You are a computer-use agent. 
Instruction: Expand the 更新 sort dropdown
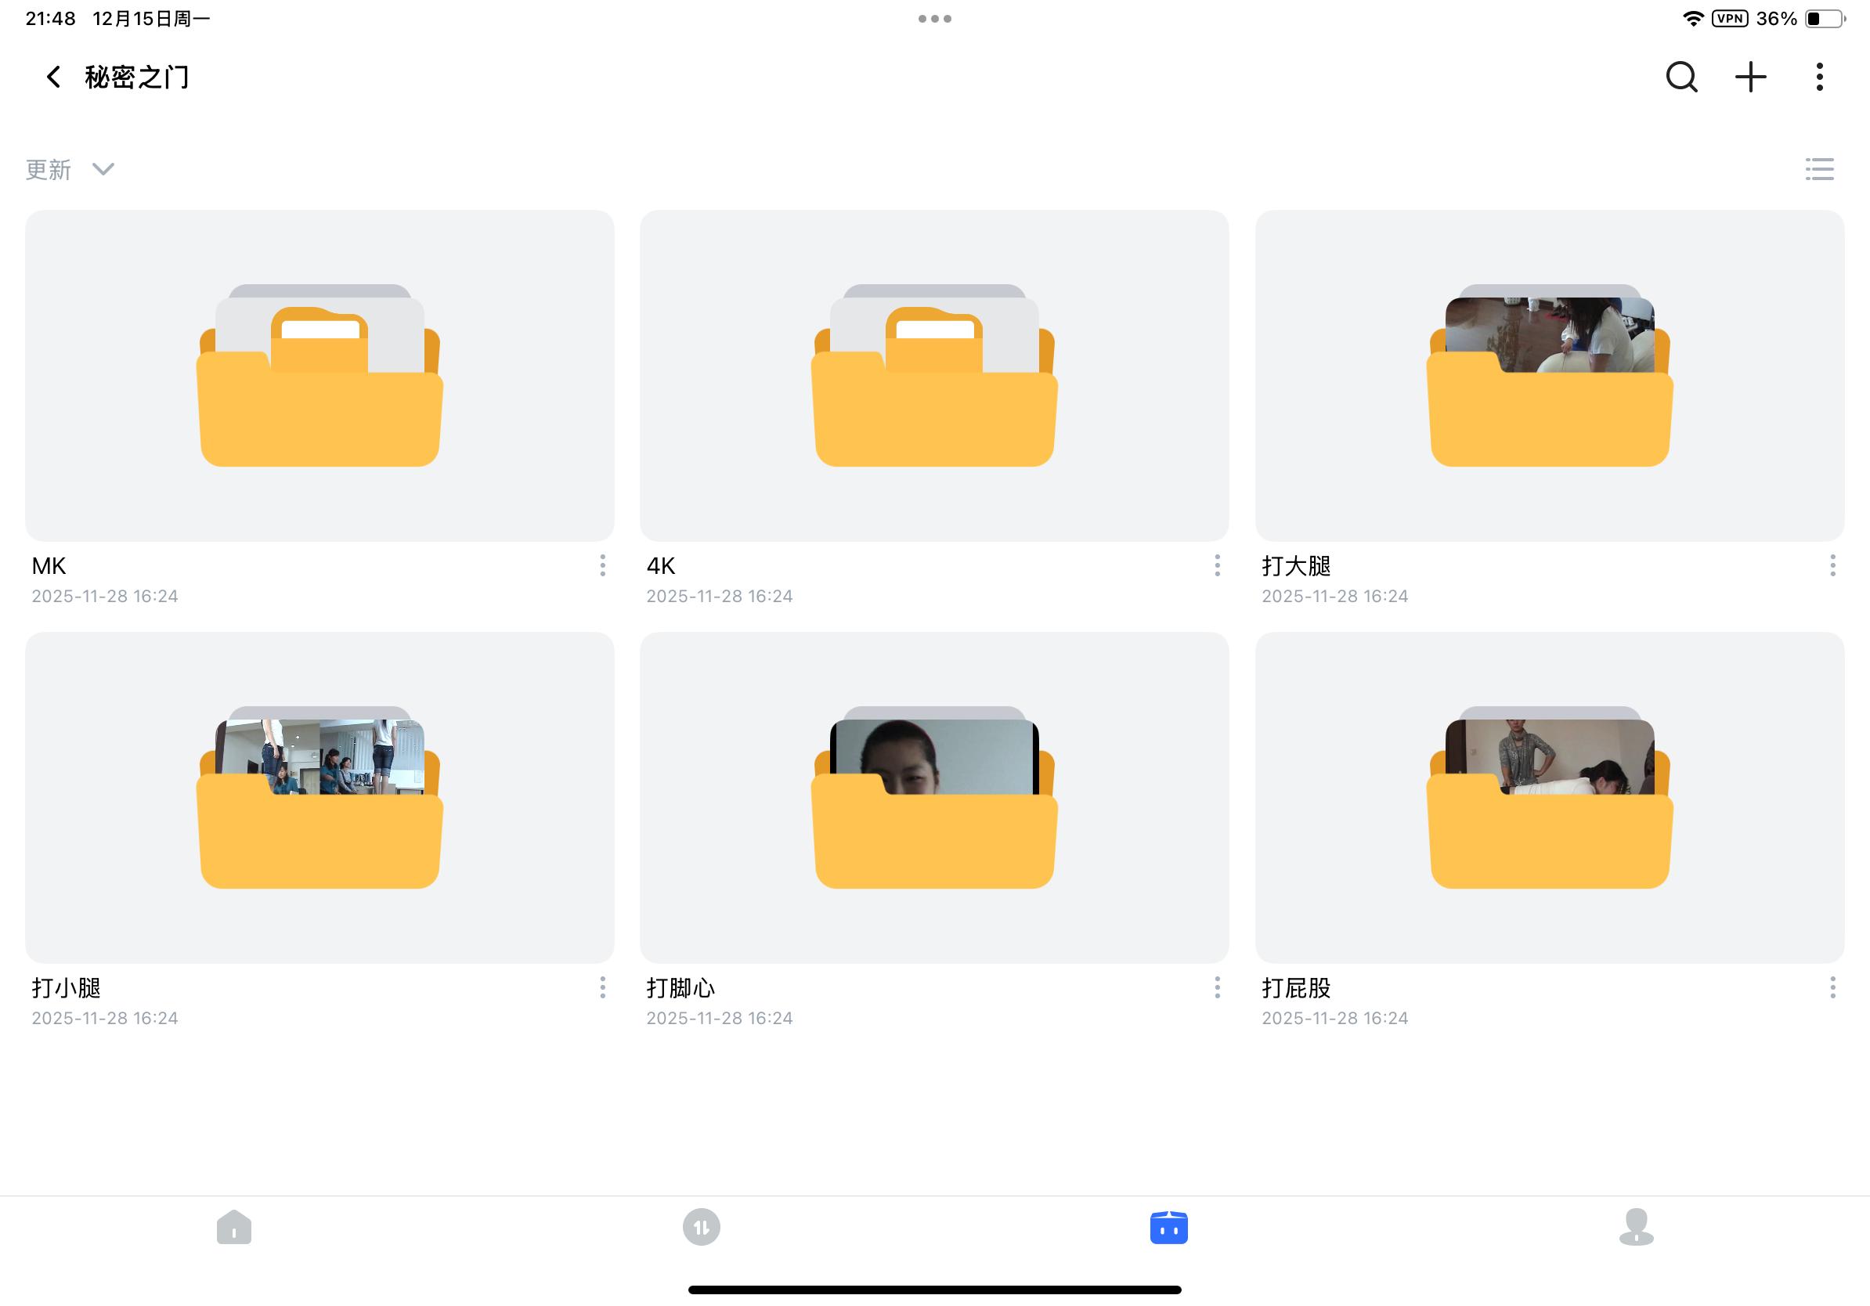pos(70,169)
